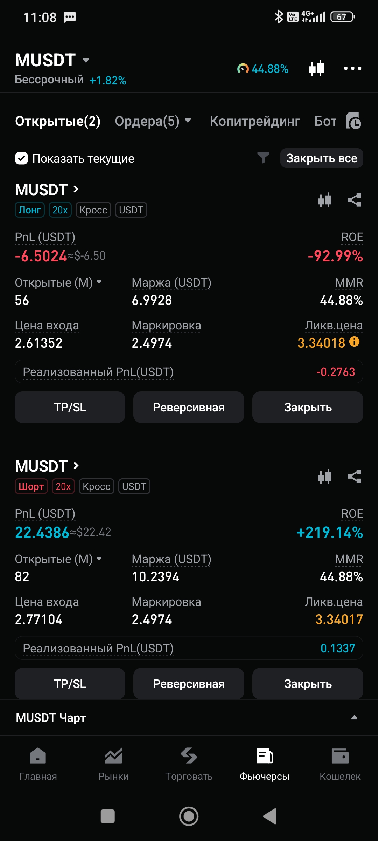Image resolution: width=378 pixels, height=841 pixels.
Task: Tap liquidation price info icon
Action: tap(355, 342)
